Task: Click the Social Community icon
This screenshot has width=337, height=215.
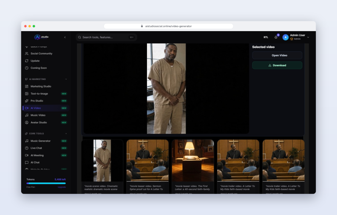Action: [x=27, y=54]
